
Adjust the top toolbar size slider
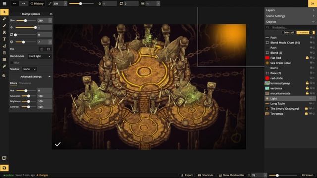click(x=81, y=3)
